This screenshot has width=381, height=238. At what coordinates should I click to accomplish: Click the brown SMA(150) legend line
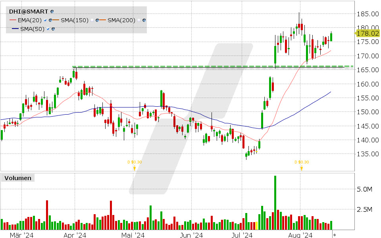pos(56,20)
